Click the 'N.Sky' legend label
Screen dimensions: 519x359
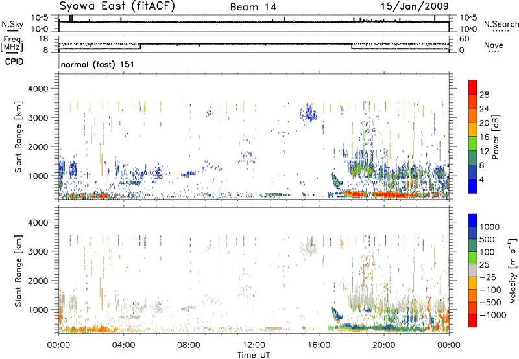(x=12, y=25)
